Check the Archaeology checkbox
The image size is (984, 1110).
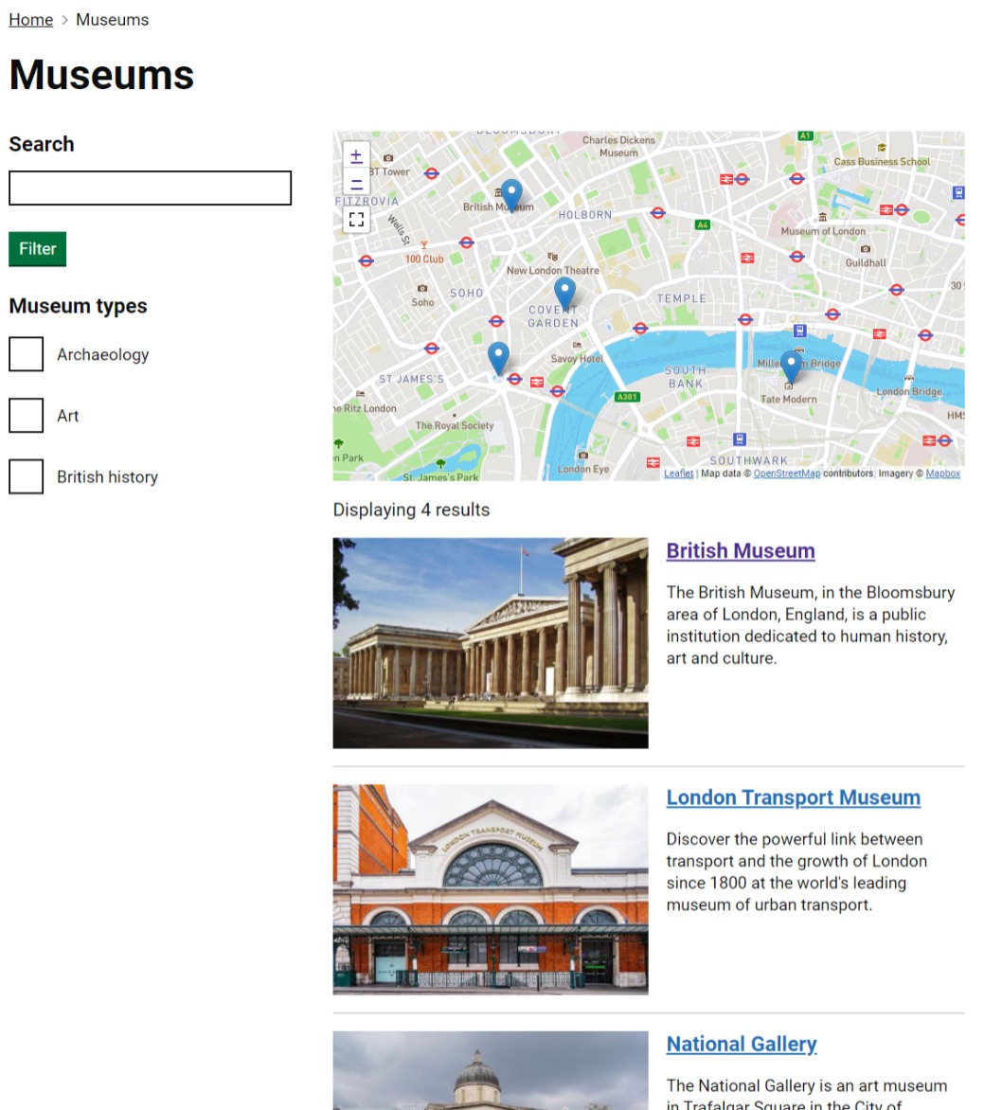[27, 354]
